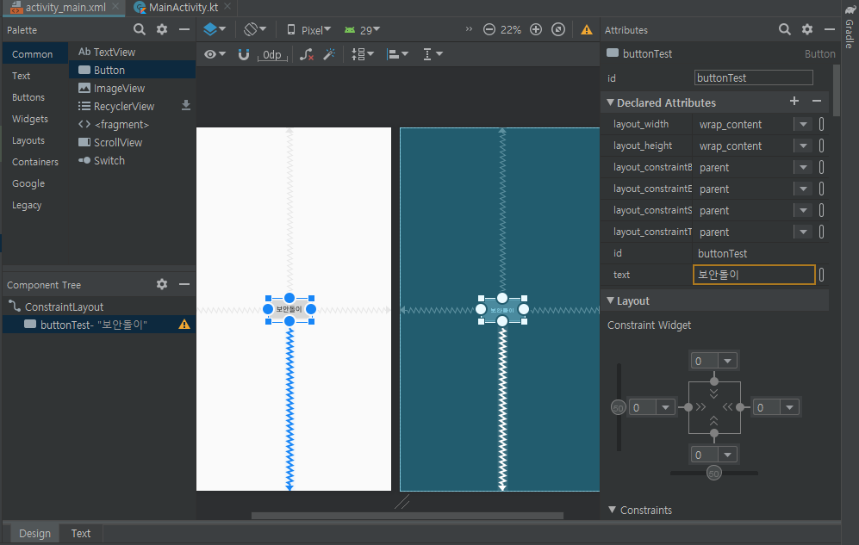Open view options eye menu

215,54
